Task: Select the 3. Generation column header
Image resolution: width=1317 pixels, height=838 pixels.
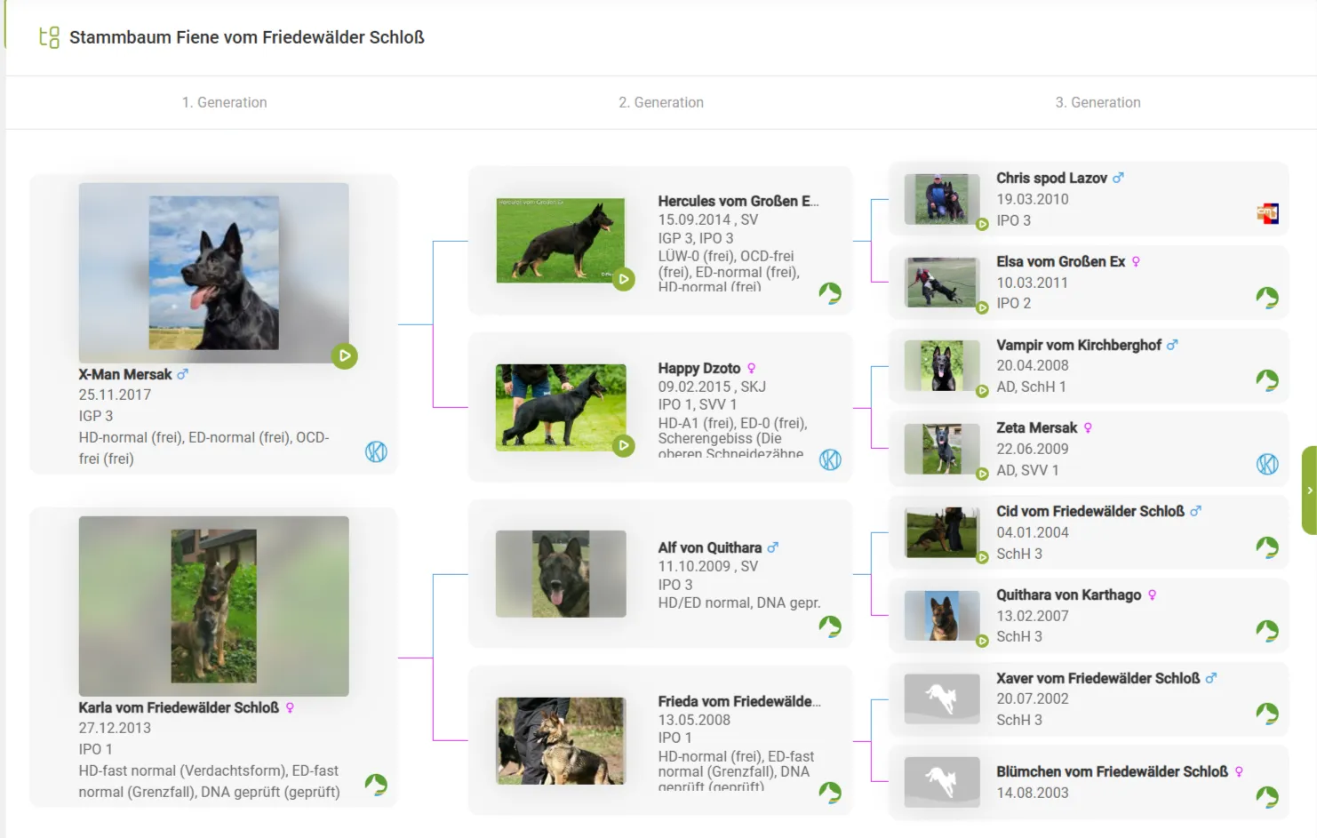Action: (1097, 102)
